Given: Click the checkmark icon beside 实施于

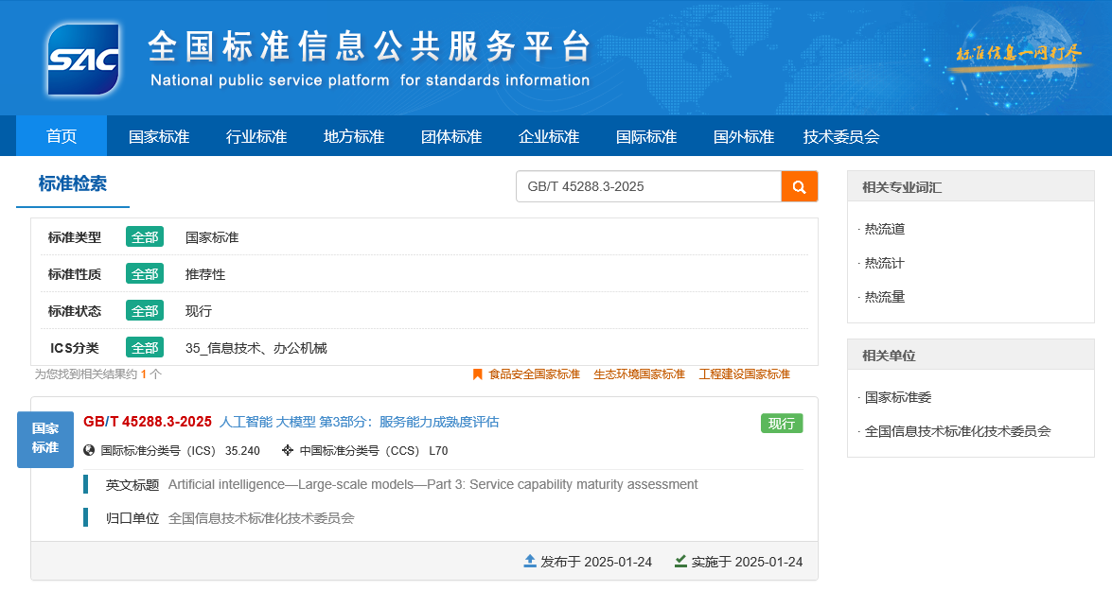Looking at the screenshot, I should (680, 562).
